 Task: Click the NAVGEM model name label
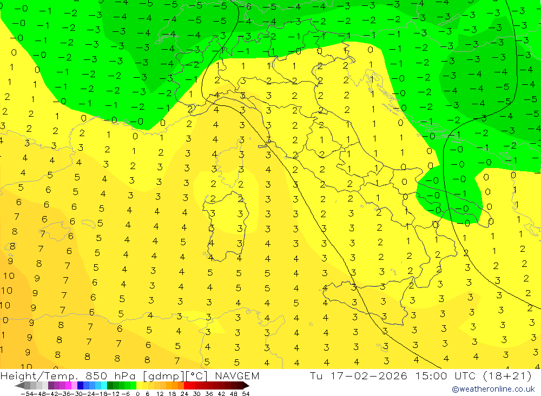237,375
